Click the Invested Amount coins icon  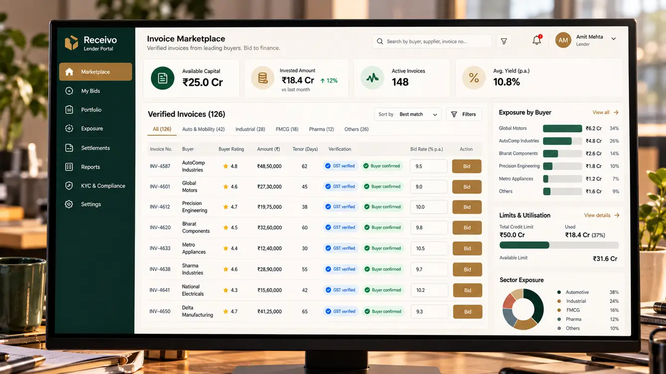coord(263,78)
